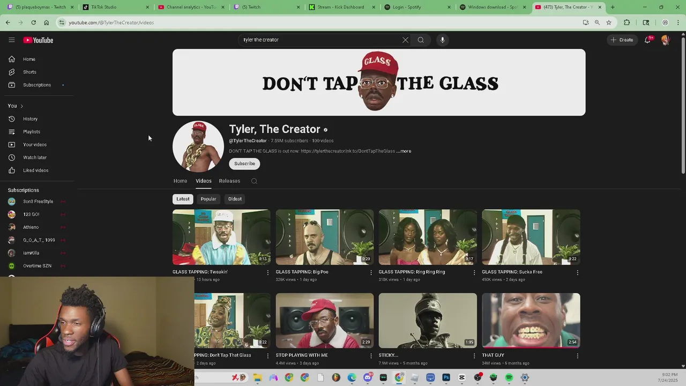Expand channel description with ...more
This screenshot has height=386, width=686.
pyautogui.click(x=404, y=151)
